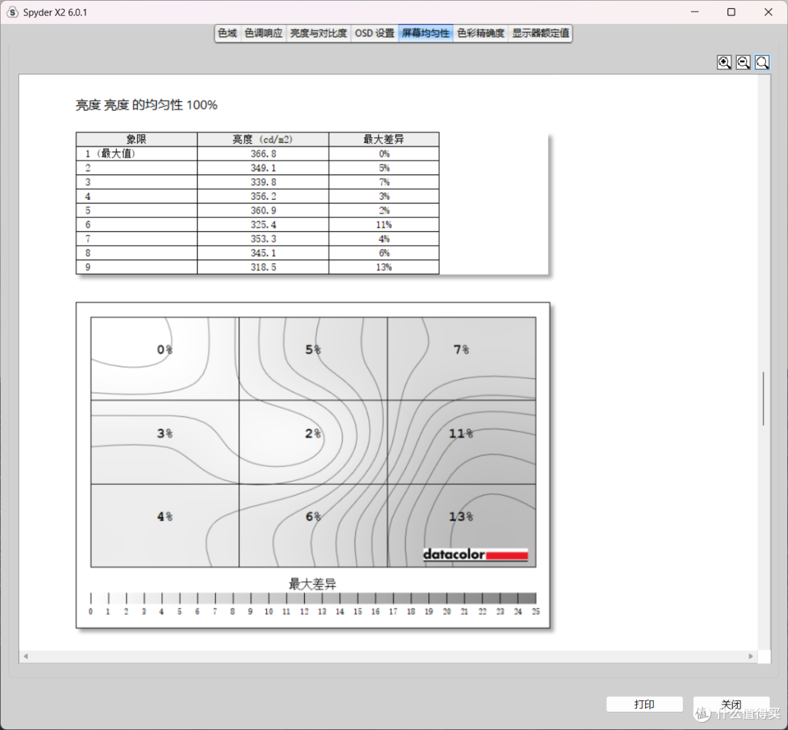Click the 关闭 button

[731, 704]
